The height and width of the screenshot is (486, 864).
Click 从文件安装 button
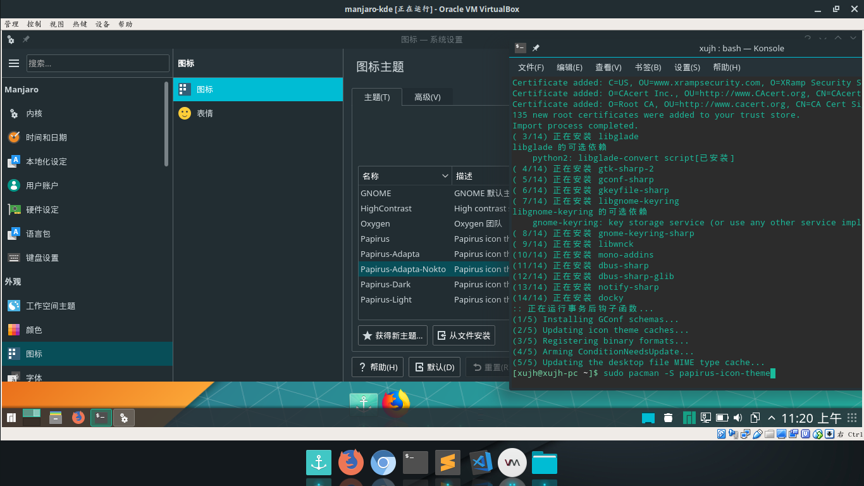click(464, 335)
